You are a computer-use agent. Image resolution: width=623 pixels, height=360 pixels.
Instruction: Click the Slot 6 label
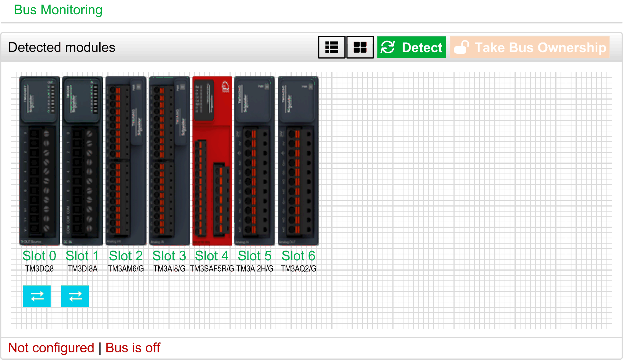tap(298, 256)
